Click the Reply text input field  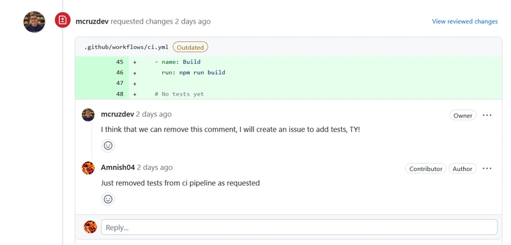coord(299,227)
